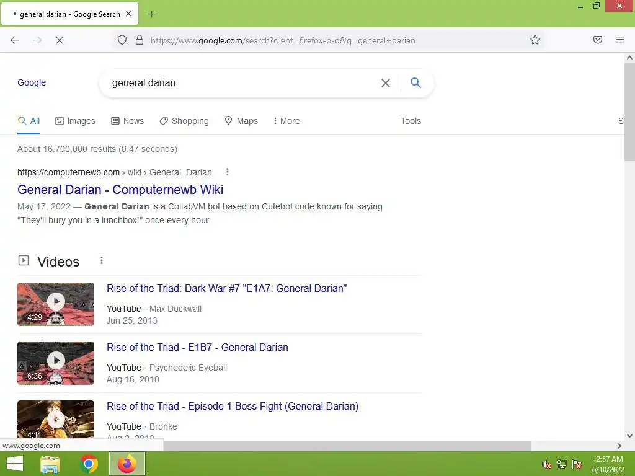Click the vertical scrollbar thumb
The image size is (635, 476).
point(629,112)
